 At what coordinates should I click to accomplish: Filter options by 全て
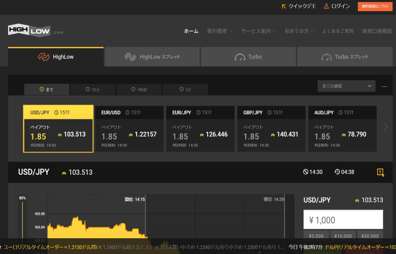coord(47,89)
